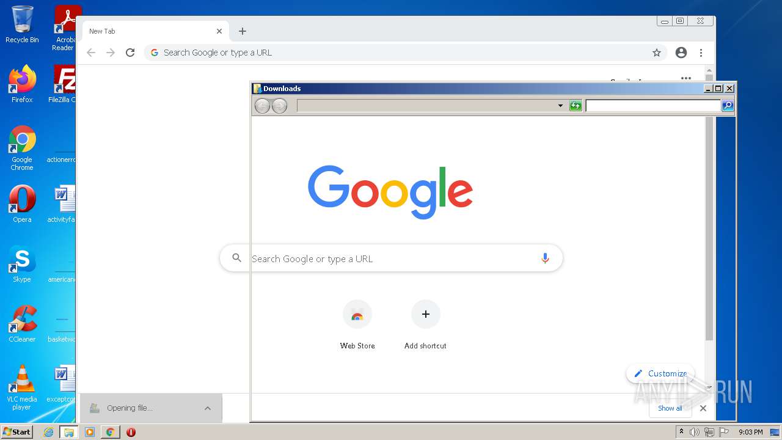This screenshot has width=782, height=440.
Task: Open File Explorer from taskbar
Action: 68,432
